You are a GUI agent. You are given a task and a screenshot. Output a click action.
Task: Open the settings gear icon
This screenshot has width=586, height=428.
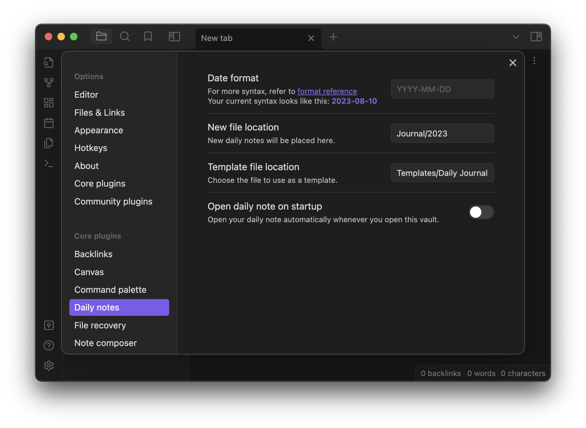click(x=49, y=366)
